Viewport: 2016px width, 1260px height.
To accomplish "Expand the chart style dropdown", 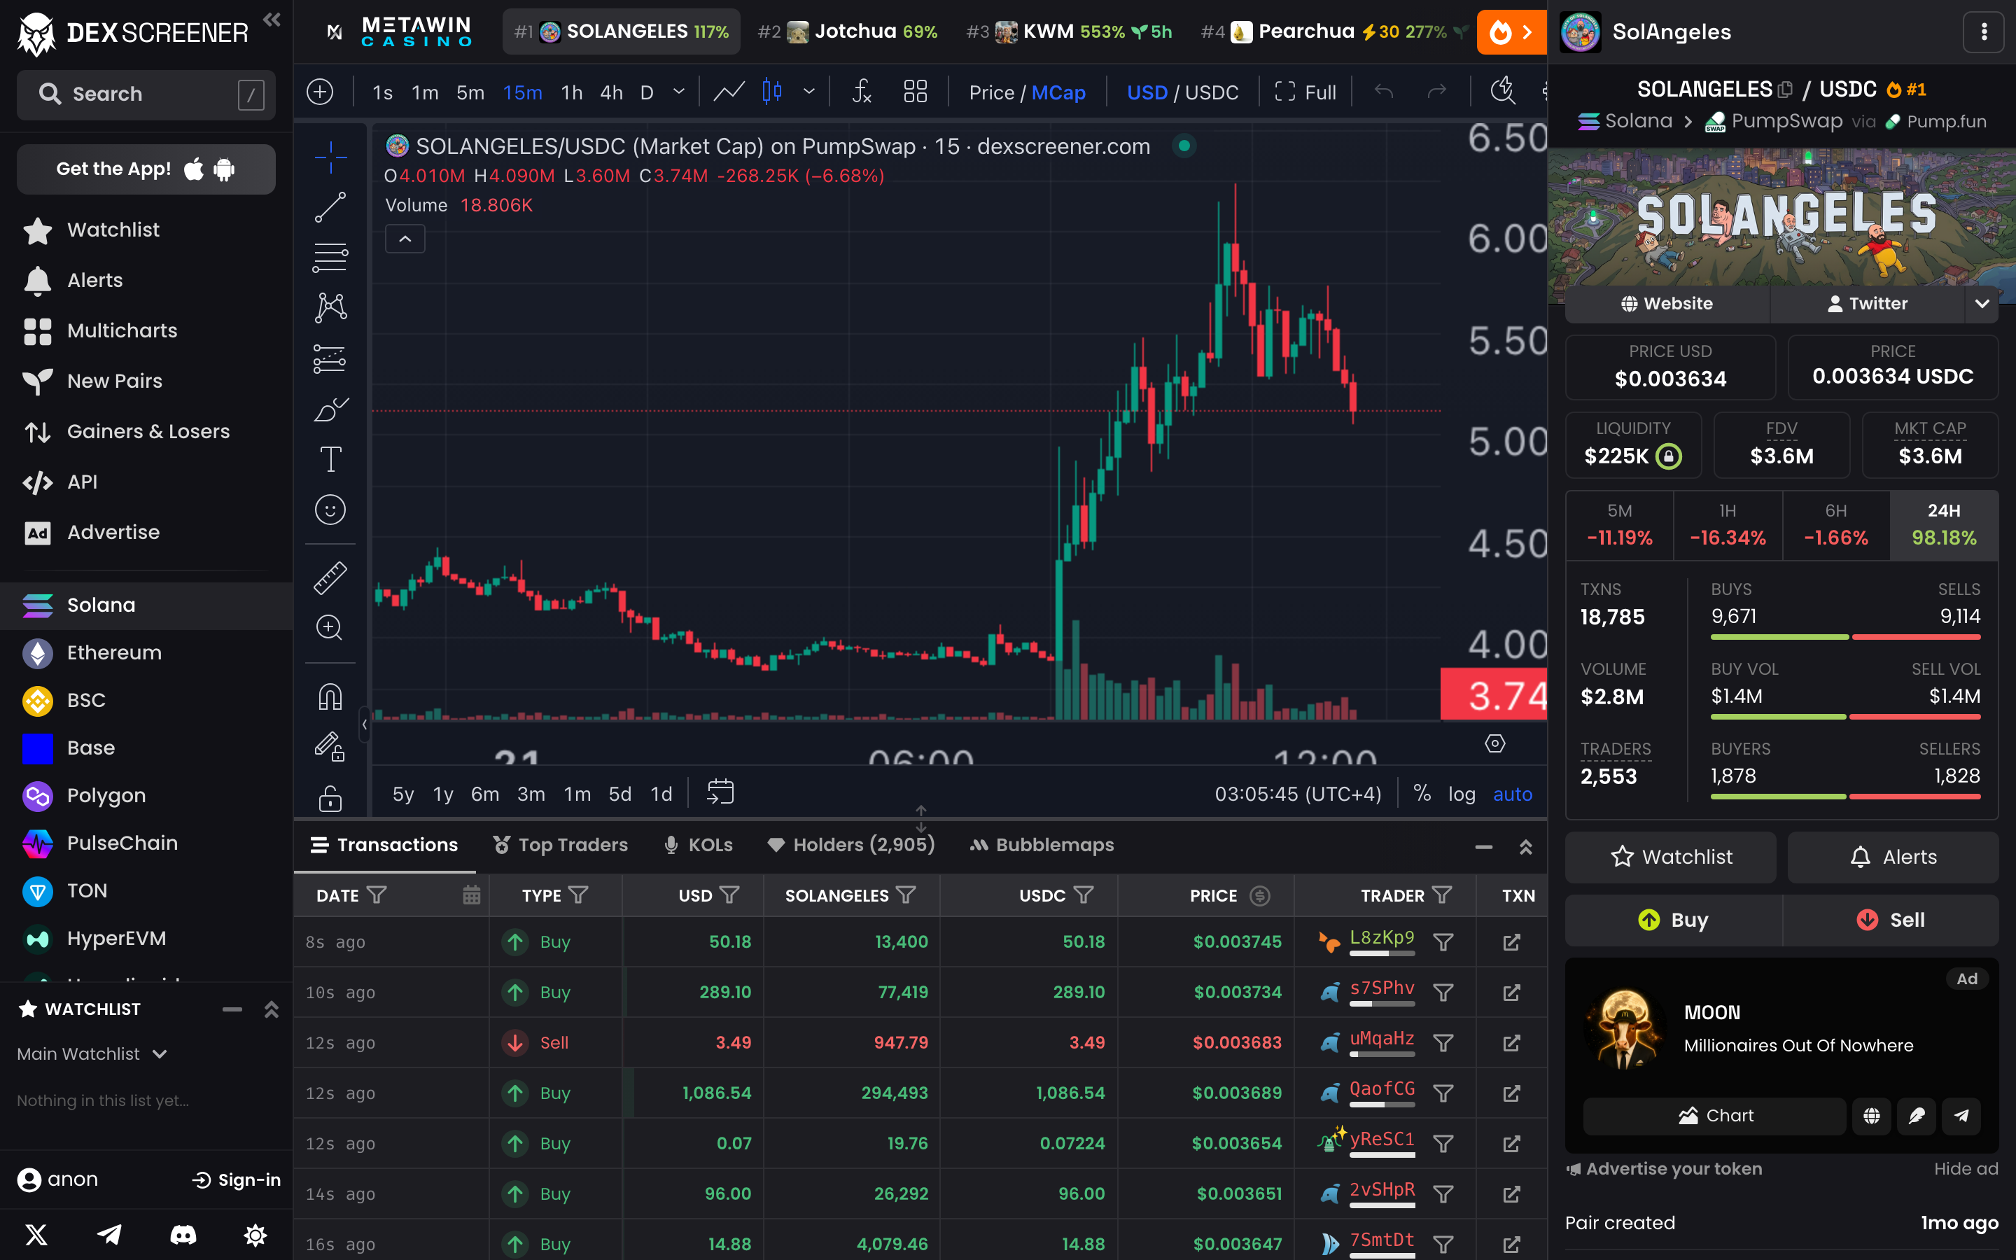I will point(809,92).
